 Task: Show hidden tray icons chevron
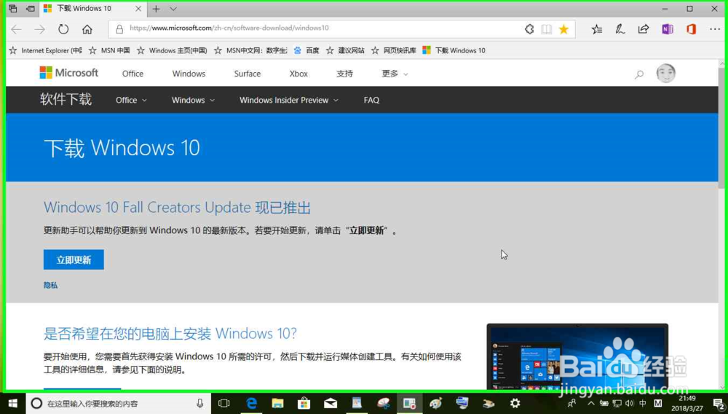coord(590,403)
